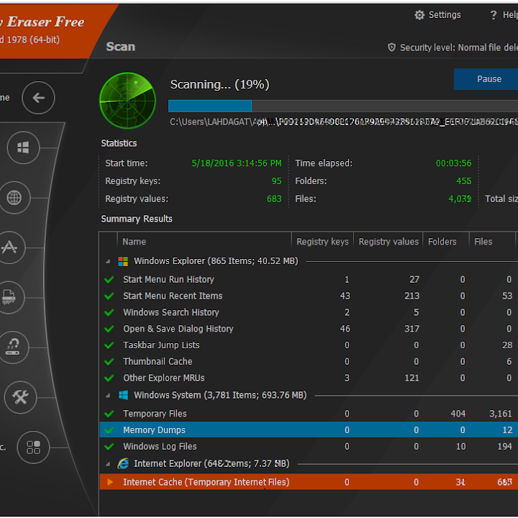Click the green check for Thumbnail Cache
This screenshot has width=518, height=518.
109,362
